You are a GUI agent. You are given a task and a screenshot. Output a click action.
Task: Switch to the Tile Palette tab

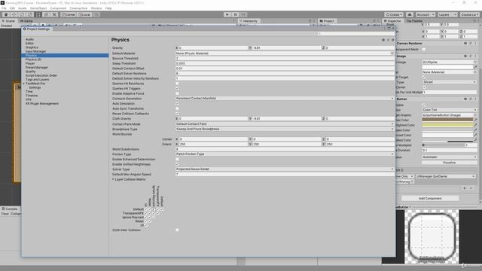[414, 21]
